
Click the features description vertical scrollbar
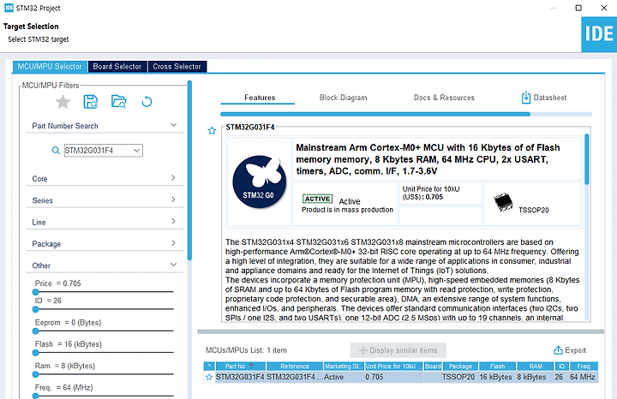pos(587,158)
